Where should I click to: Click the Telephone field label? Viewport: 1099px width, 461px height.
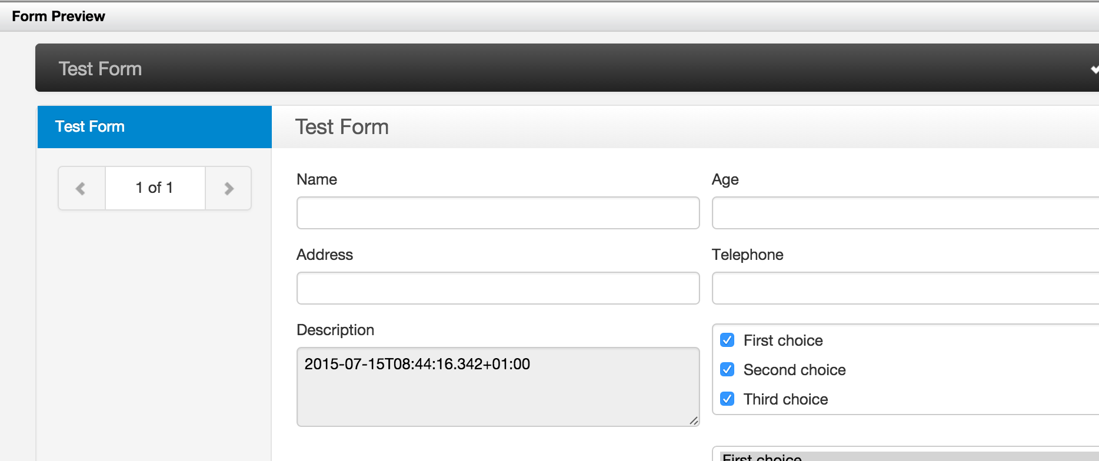coord(747,255)
